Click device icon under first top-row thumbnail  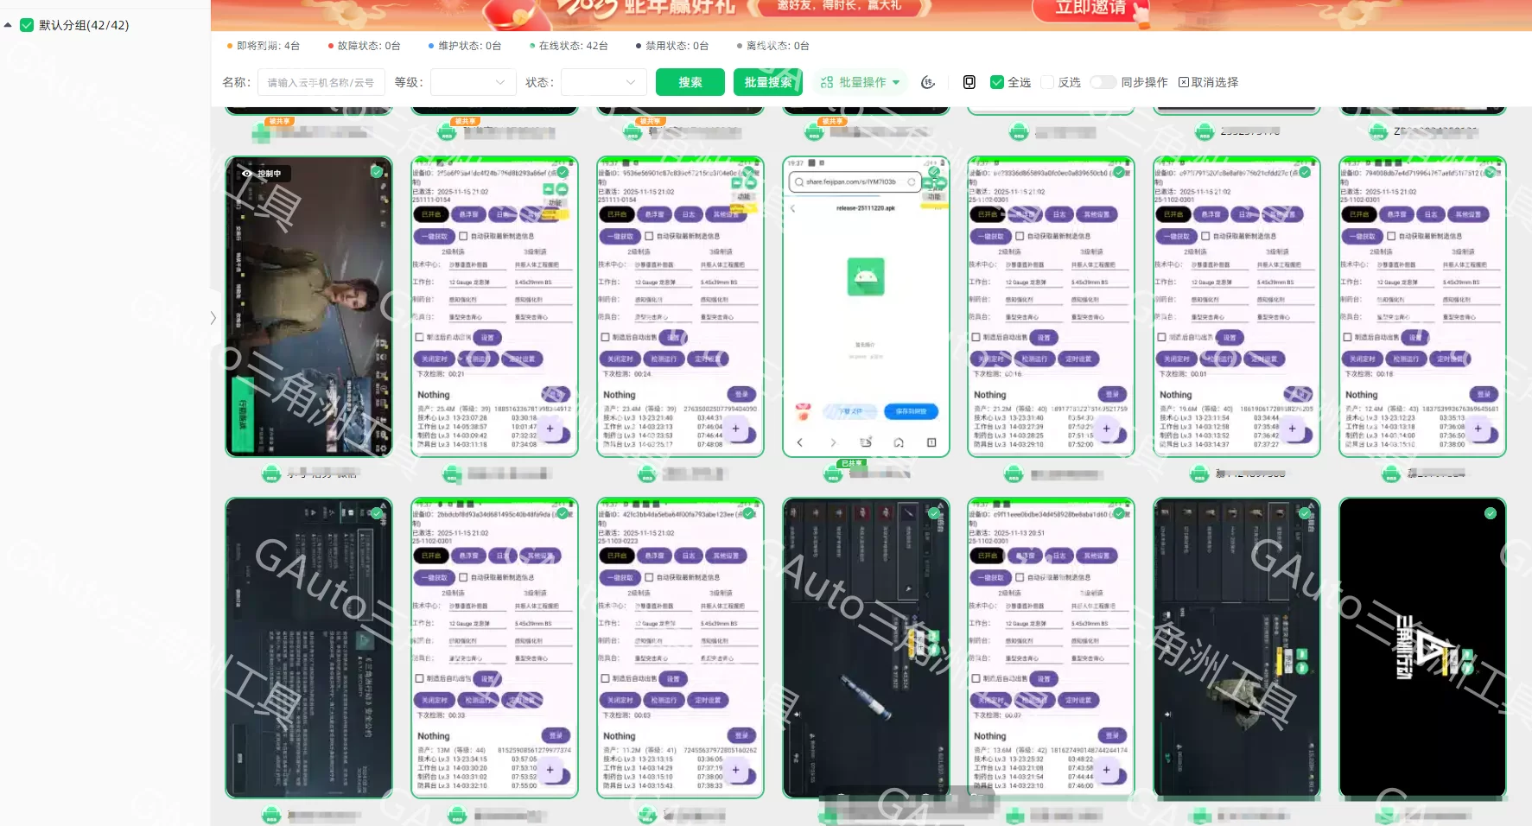click(x=262, y=132)
